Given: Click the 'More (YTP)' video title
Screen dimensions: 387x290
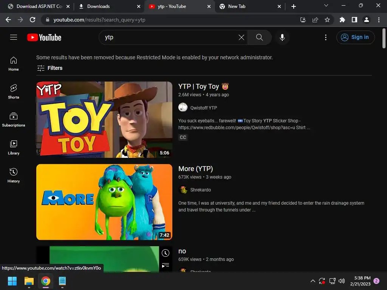Looking at the screenshot, I should pyautogui.click(x=195, y=169).
